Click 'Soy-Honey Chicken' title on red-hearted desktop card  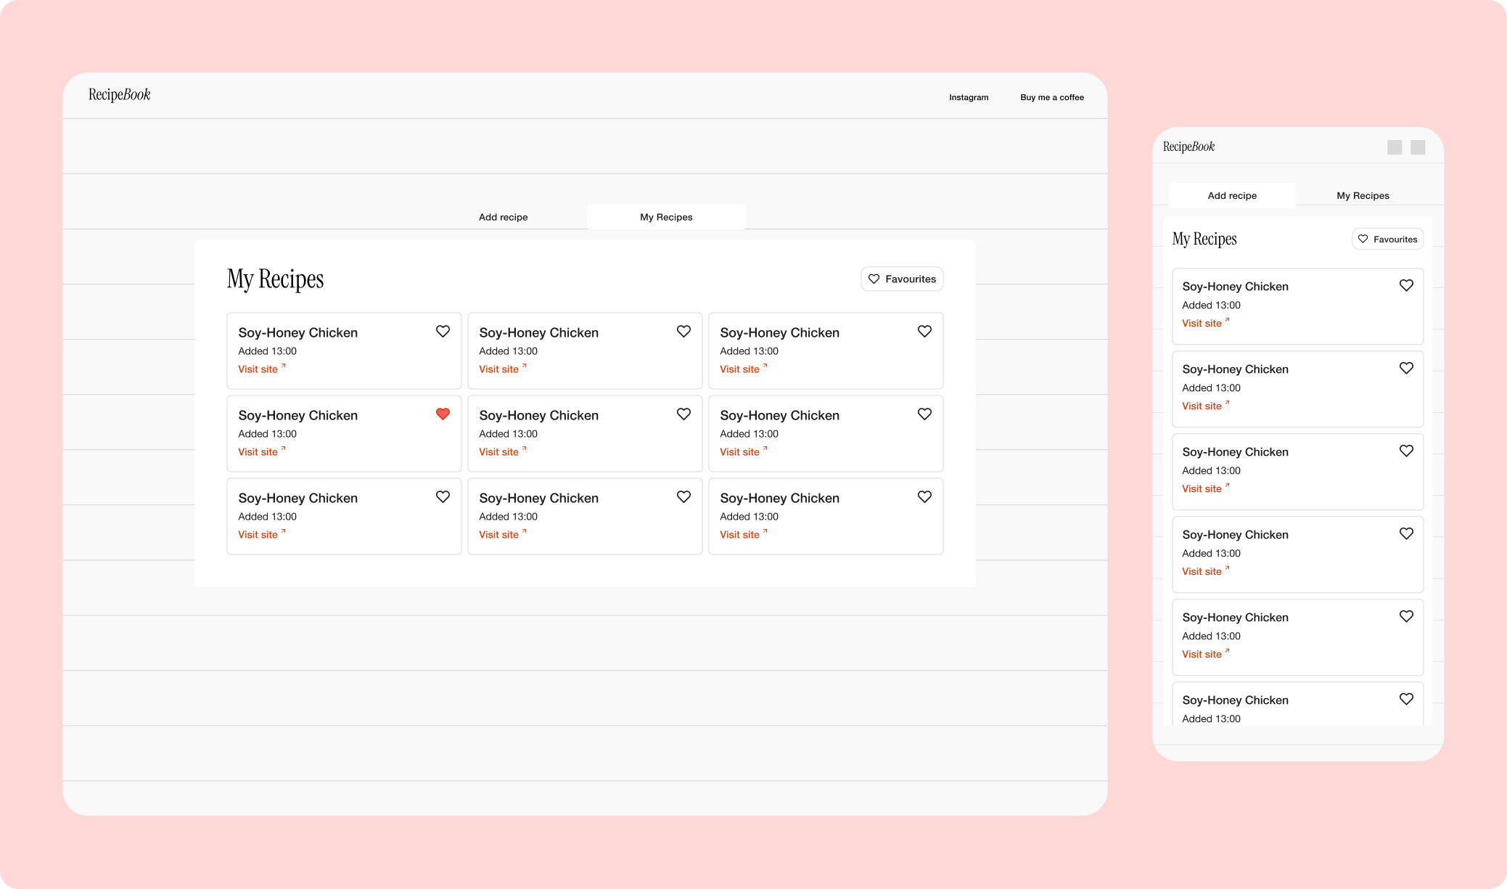click(x=297, y=415)
